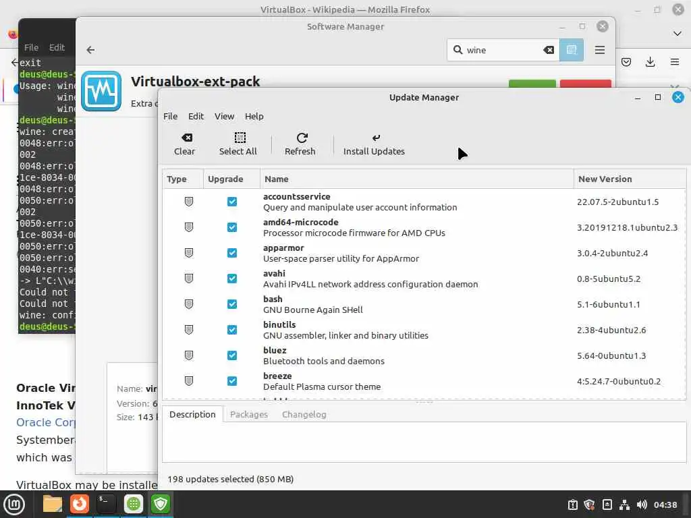Click the Clear toolbar button in Update Manager

[184, 144]
